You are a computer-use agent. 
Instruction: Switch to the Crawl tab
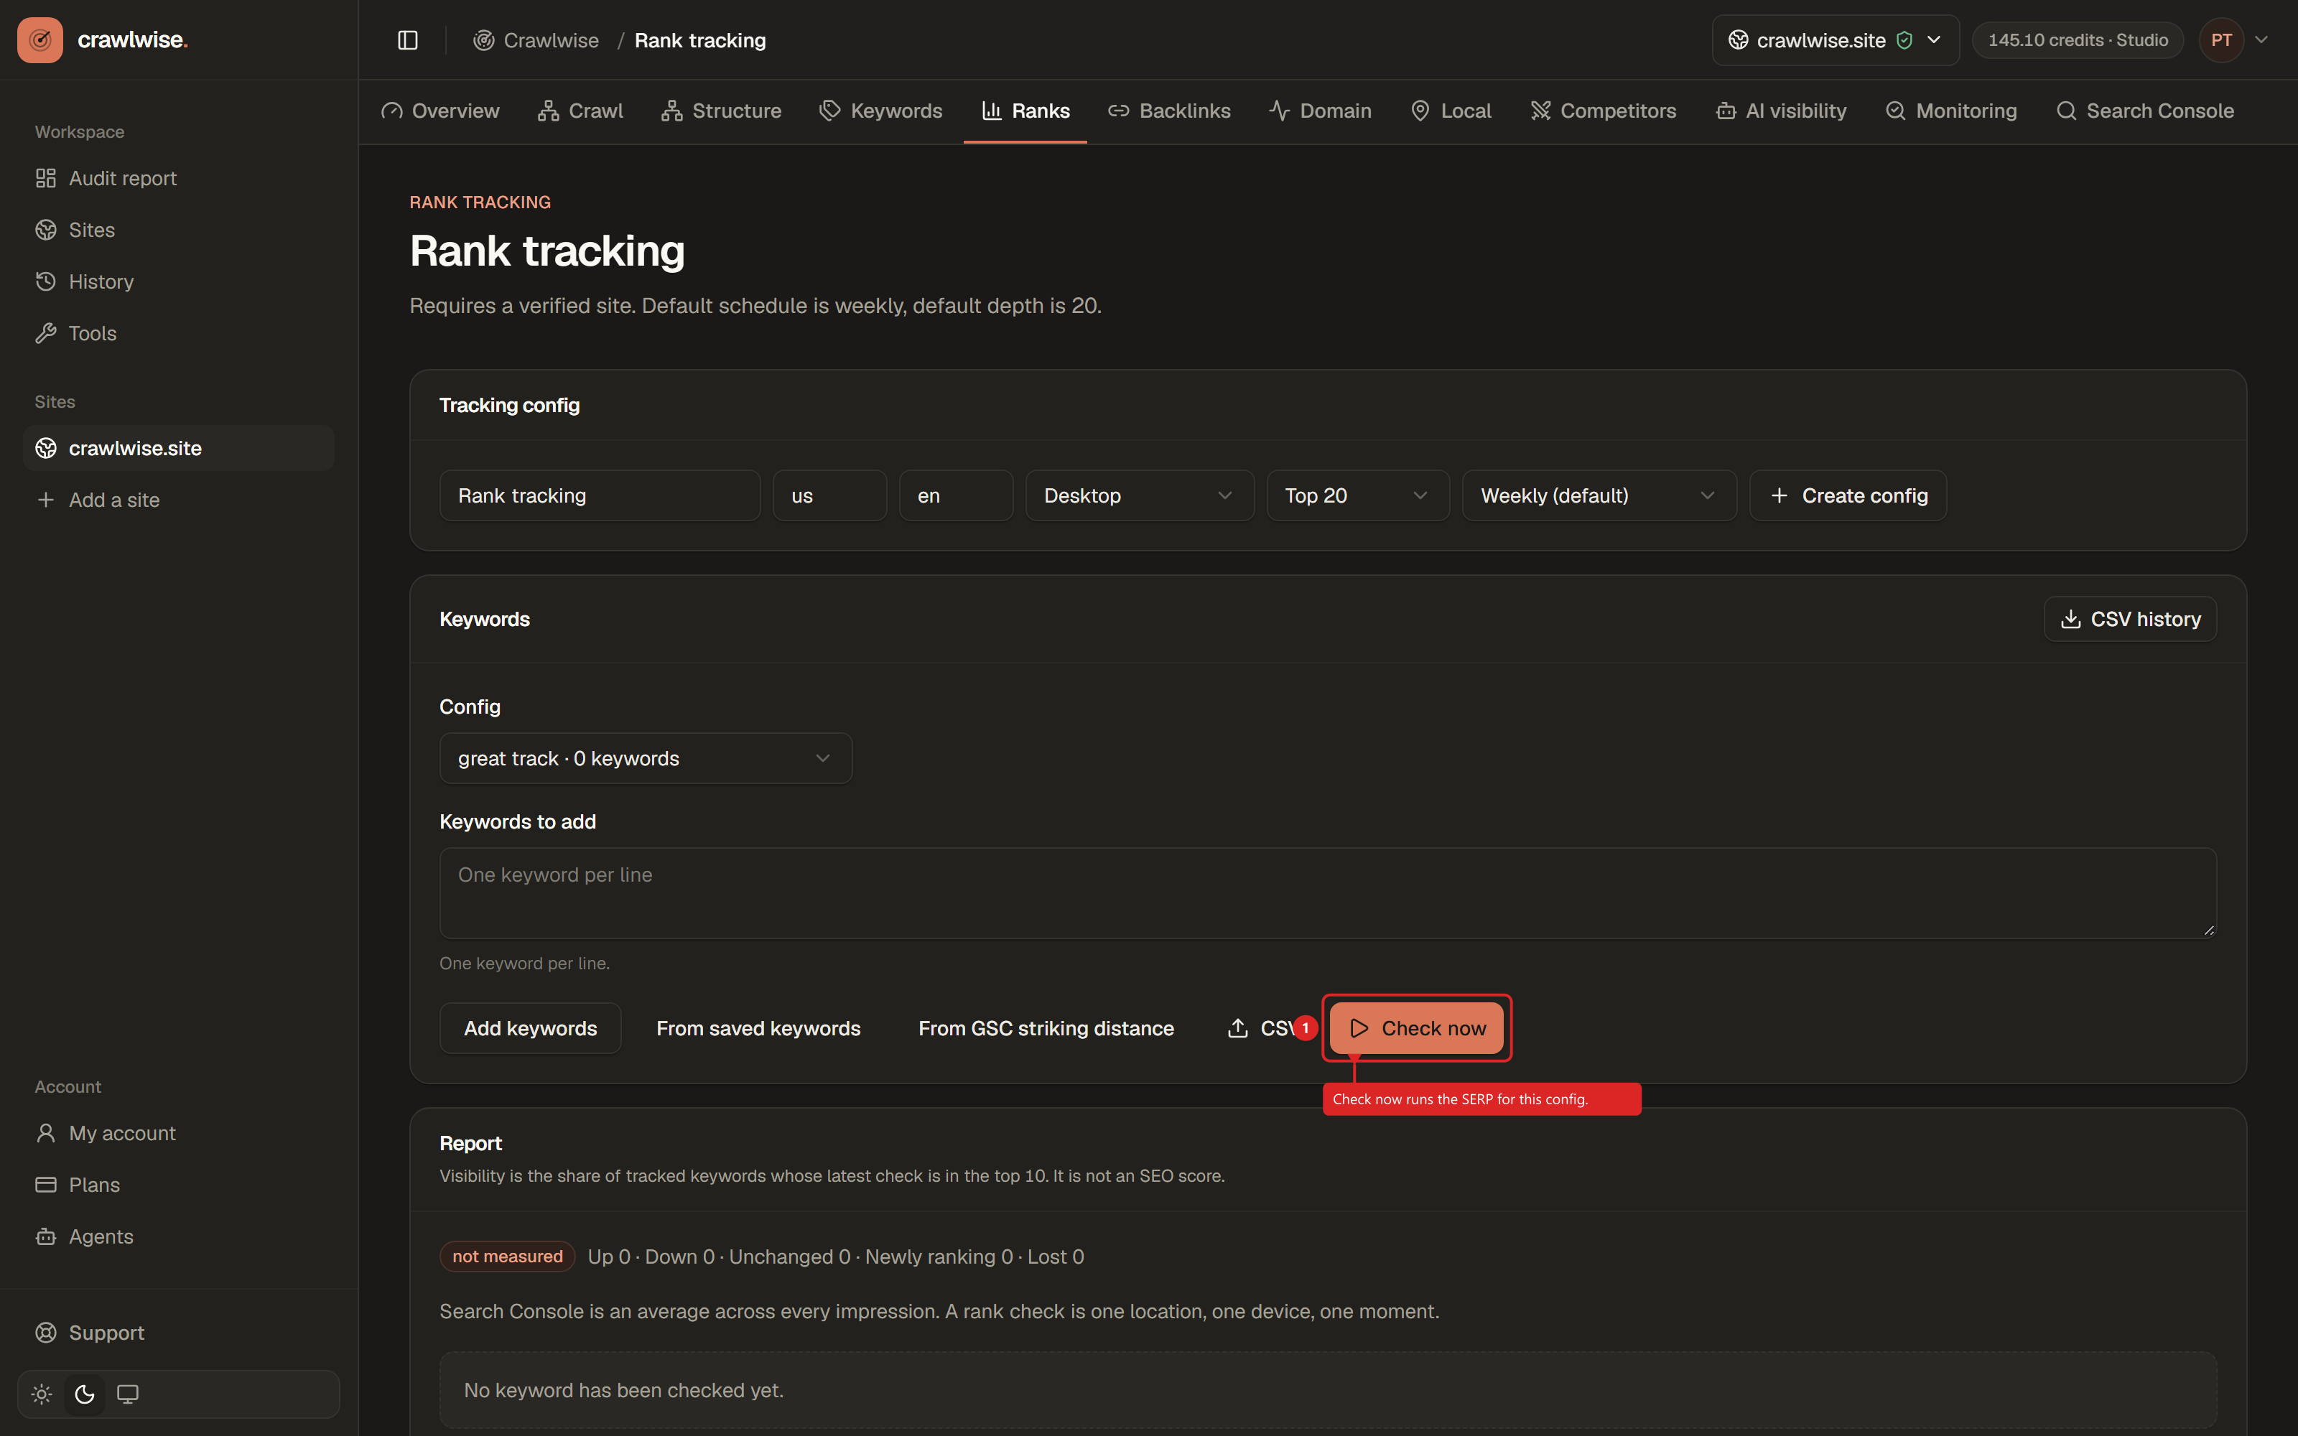[x=580, y=111]
